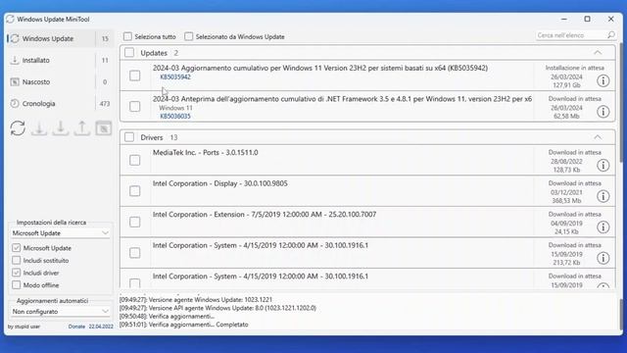Click the uninstall upward arrow icon
This screenshot has width=627, height=353.
82,128
